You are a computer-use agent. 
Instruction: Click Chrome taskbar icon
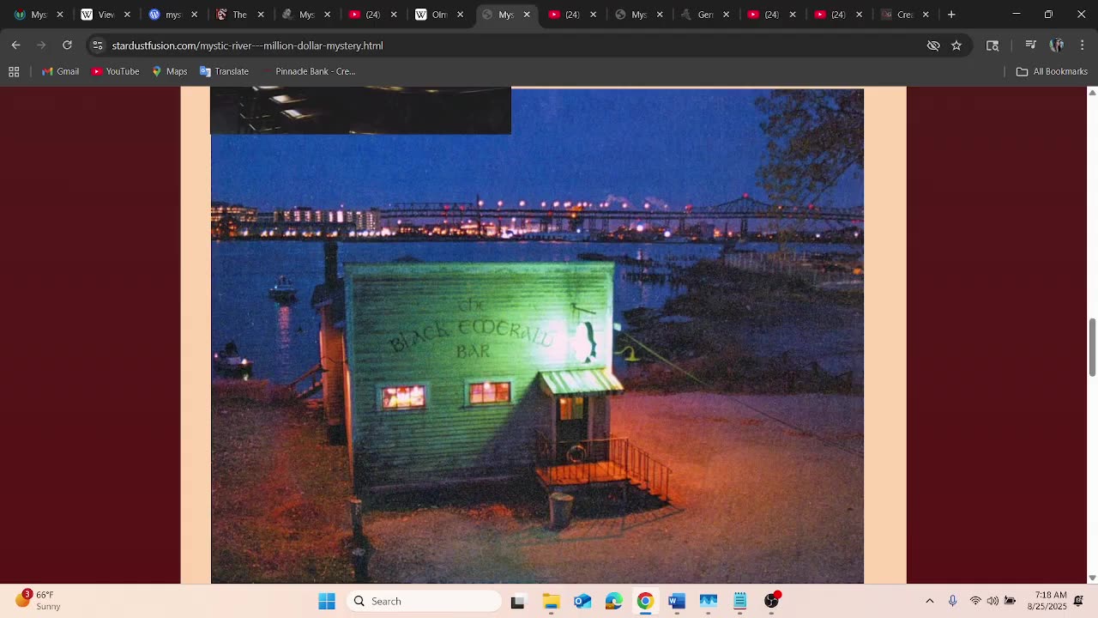point(645,601)
